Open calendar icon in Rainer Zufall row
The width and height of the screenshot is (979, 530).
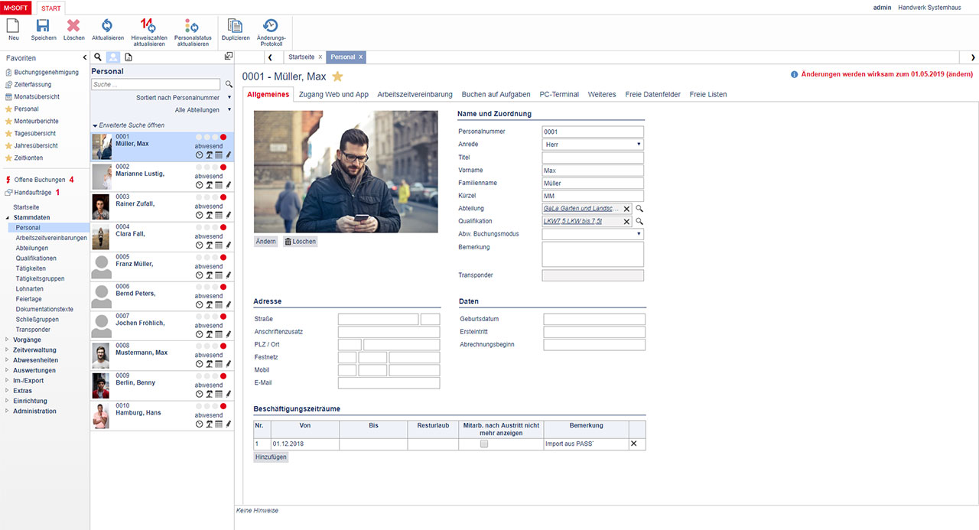[x=218, y=215]
